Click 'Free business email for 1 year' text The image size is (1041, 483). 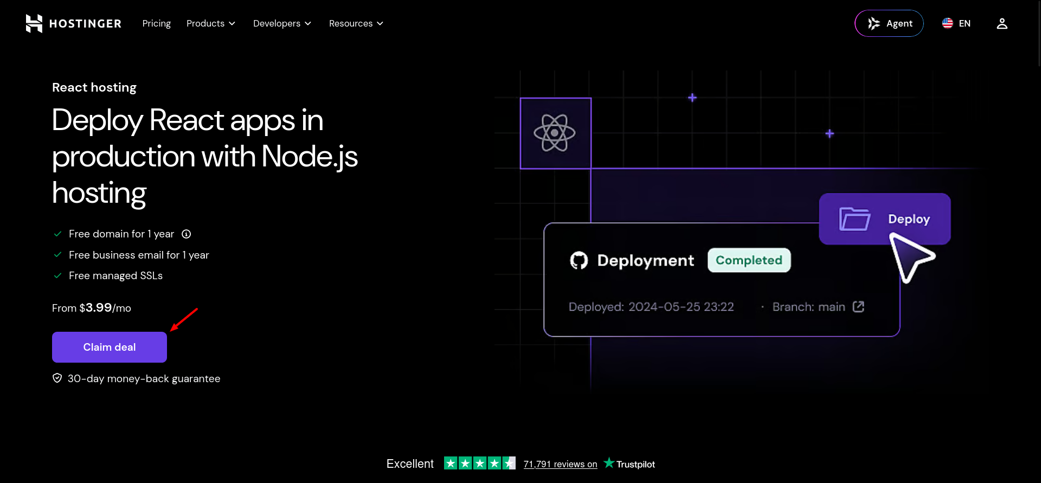(139, 255)
